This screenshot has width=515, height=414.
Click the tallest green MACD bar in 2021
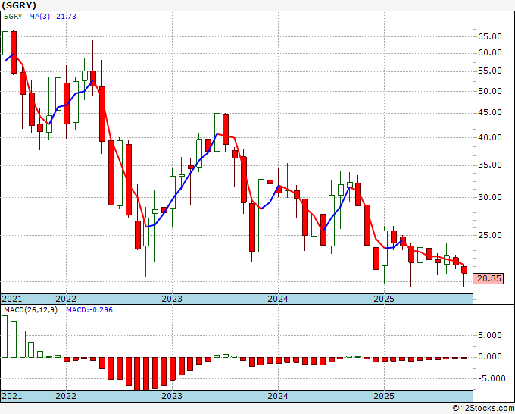(x=5, y=337)
